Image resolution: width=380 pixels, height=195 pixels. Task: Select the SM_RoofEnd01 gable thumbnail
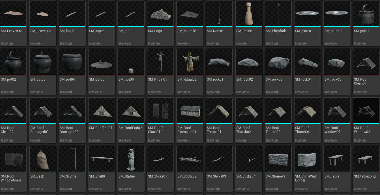[x=102, y=110]
